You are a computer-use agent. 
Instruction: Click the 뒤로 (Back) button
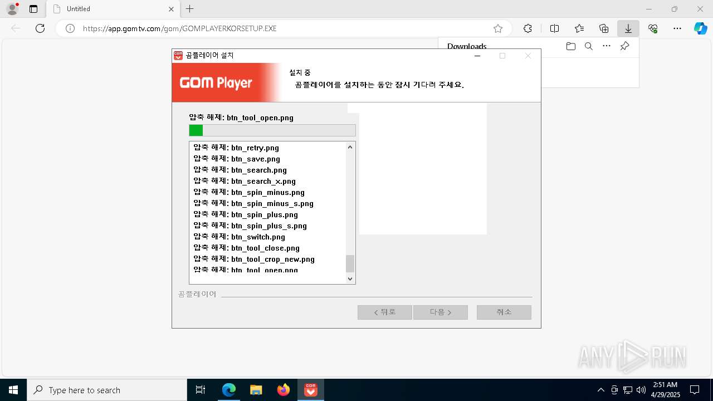[x=385, y=312]
